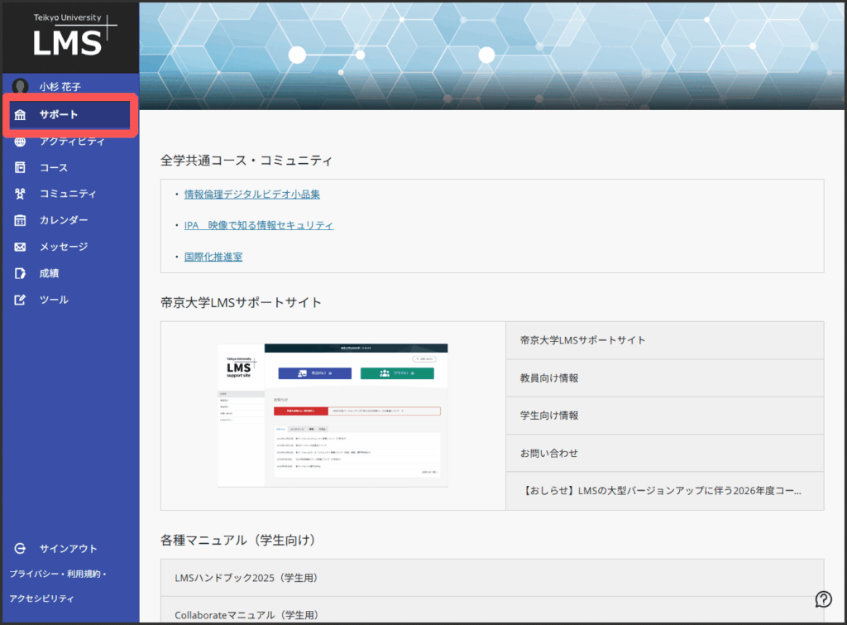Click the Tools edit icon
Image resolution: width=847 pixels, height=625 pixels.
coord(21,300)
